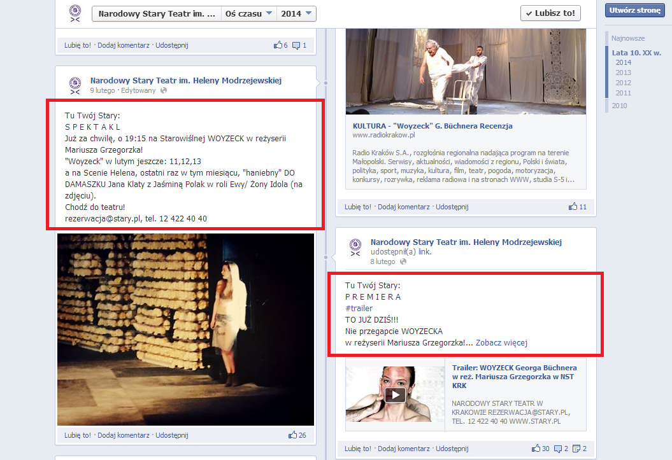
Task: Click the 'Lubisz to!' button
Action: point(551,13)
